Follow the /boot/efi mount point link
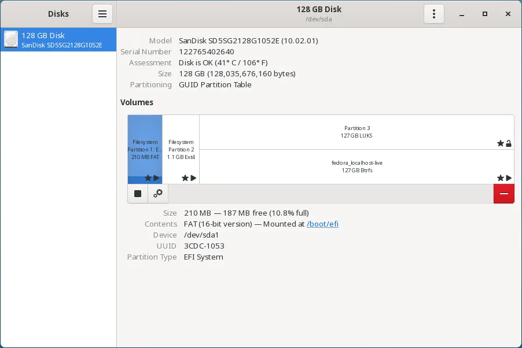 click(322, 224)
